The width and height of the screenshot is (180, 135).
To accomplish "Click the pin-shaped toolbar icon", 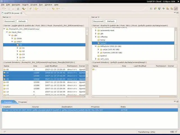I will pos(30,9).
